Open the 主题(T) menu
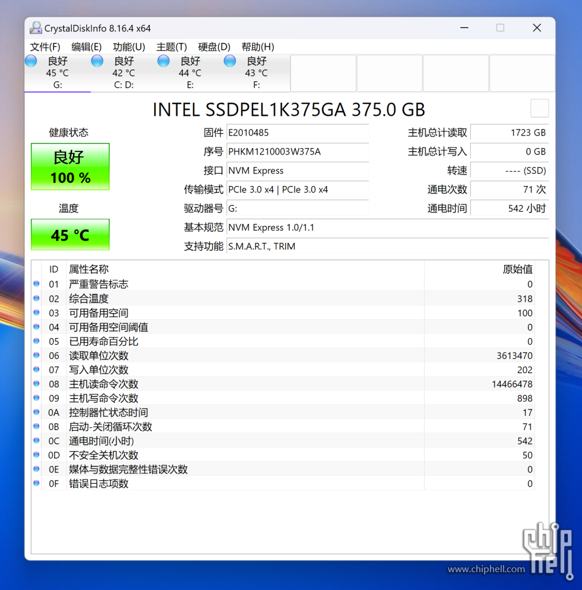 172,47
